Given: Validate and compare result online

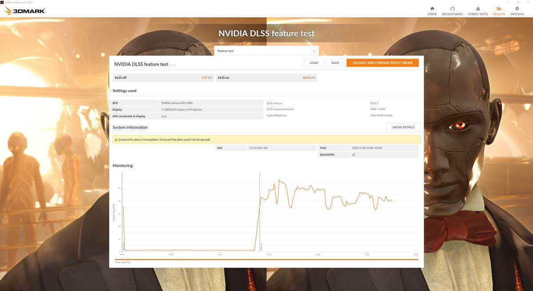Looking at the screenshot, I should [x=382, y=63].
